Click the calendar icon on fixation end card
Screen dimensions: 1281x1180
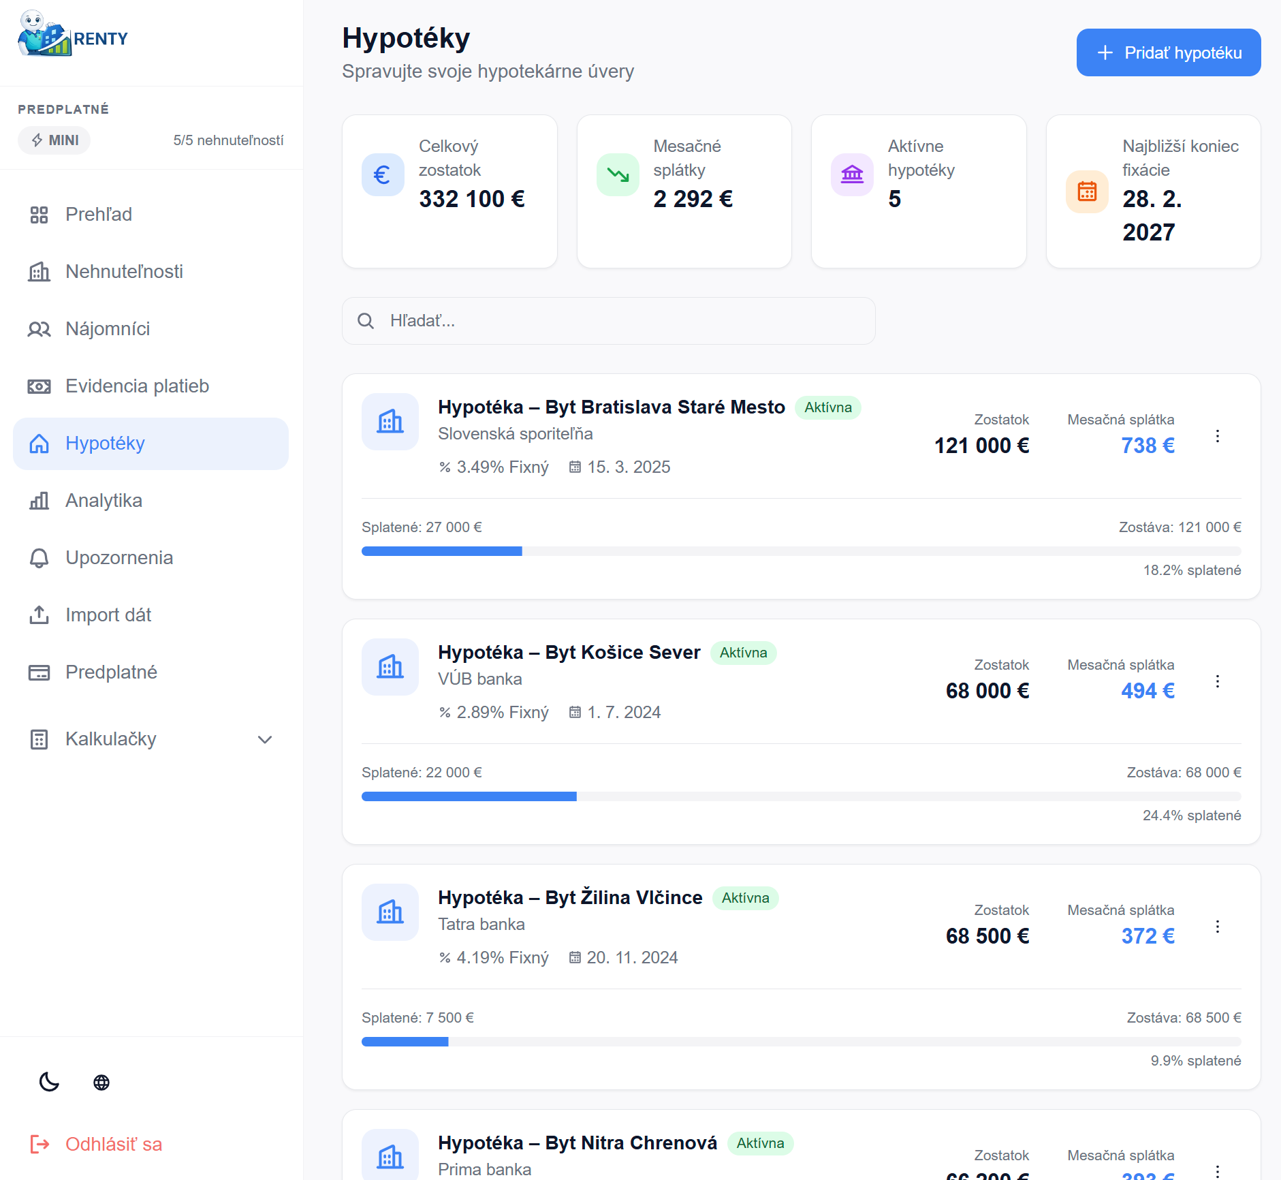click(x=1087, y=192)
